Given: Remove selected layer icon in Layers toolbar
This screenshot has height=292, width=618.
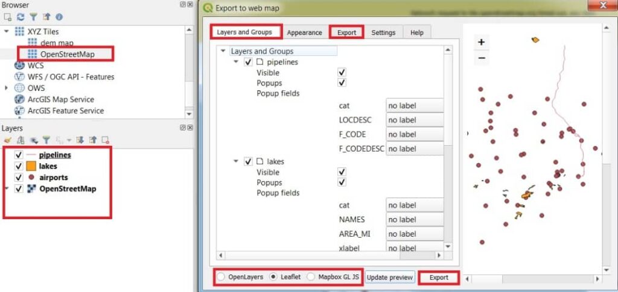Looking at the screenshot, I should [x=105, y=140].
